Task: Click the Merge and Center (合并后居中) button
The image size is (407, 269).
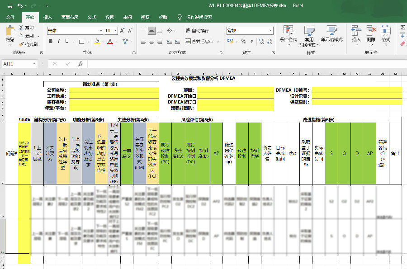Action: click(199, 42)
